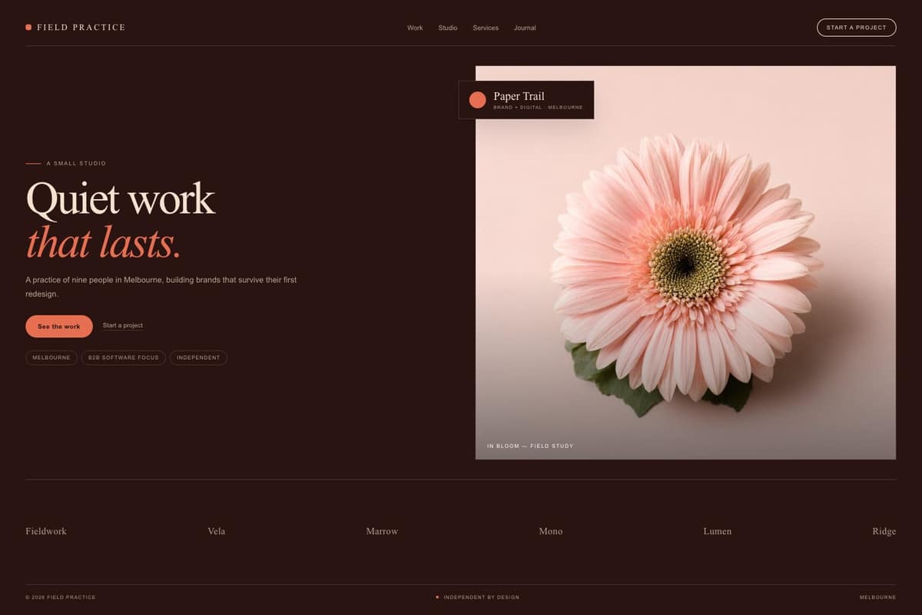Select the B2B Software Focus tag

(x=124, y=357)
